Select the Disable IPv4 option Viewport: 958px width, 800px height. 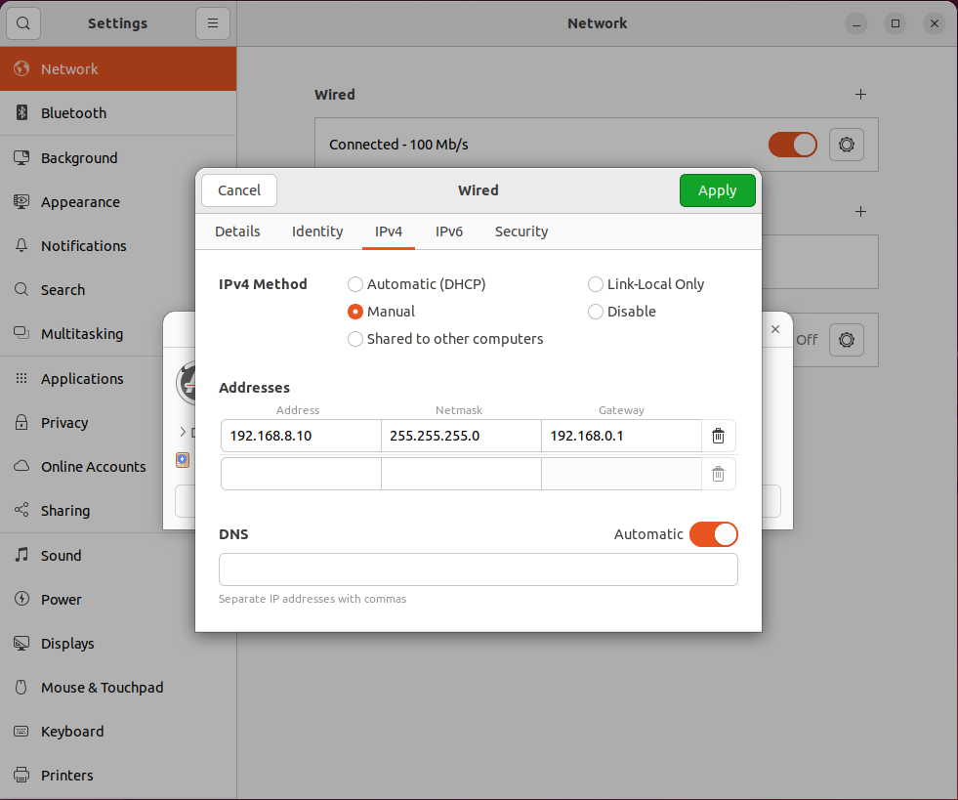click(x=596, y=312)
